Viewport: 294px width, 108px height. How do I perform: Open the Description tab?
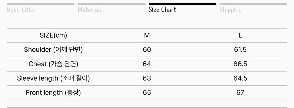(x=22, y=10)
